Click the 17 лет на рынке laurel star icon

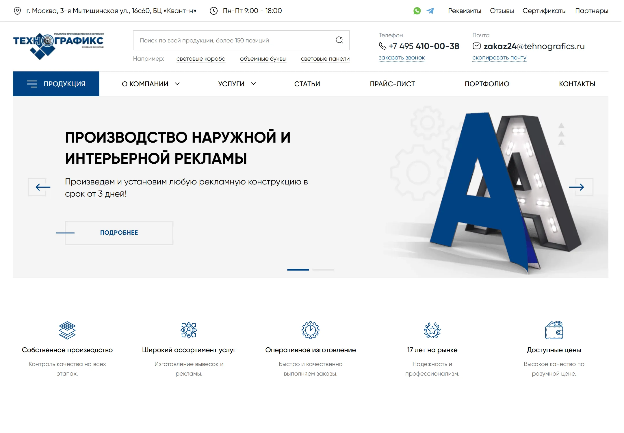click(x=432, y=330)
